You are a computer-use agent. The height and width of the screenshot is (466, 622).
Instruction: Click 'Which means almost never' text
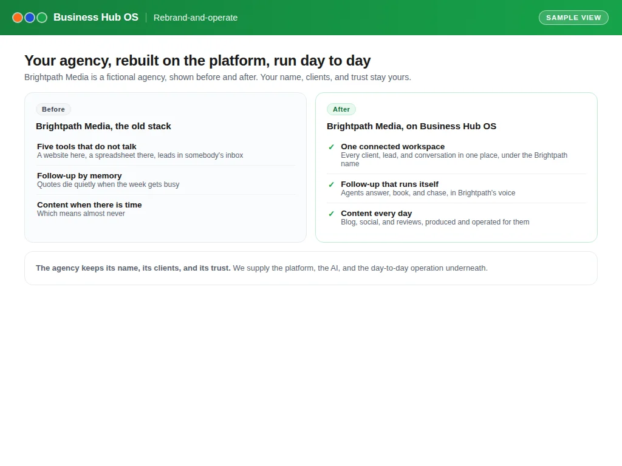[x=81, y=214]
